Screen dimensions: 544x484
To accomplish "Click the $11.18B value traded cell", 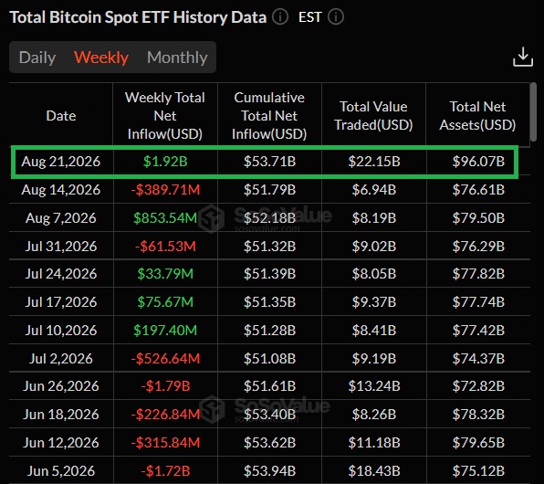I will point(374,442).
